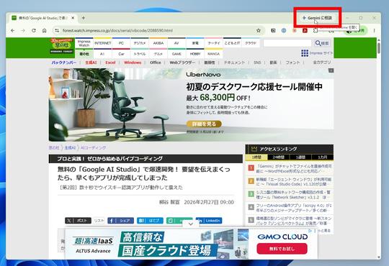Click the site search text field

click(287, 43)
